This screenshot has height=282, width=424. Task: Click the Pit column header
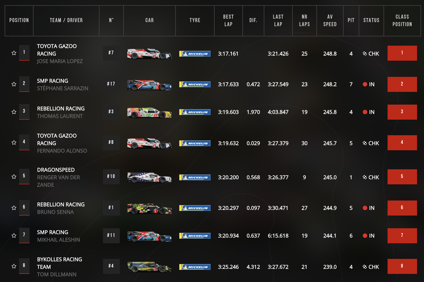tap(351, 21)
